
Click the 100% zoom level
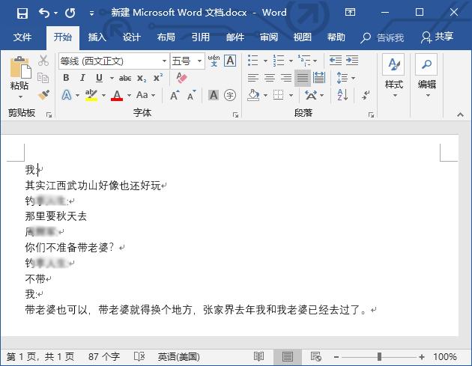(445, 357)
